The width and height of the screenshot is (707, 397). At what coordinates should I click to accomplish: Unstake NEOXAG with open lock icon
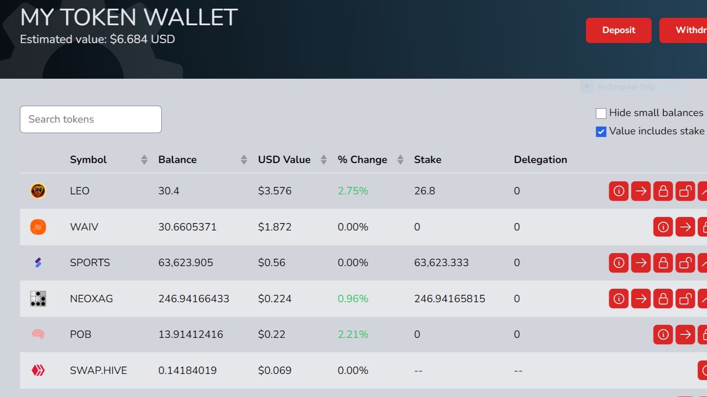685,299
